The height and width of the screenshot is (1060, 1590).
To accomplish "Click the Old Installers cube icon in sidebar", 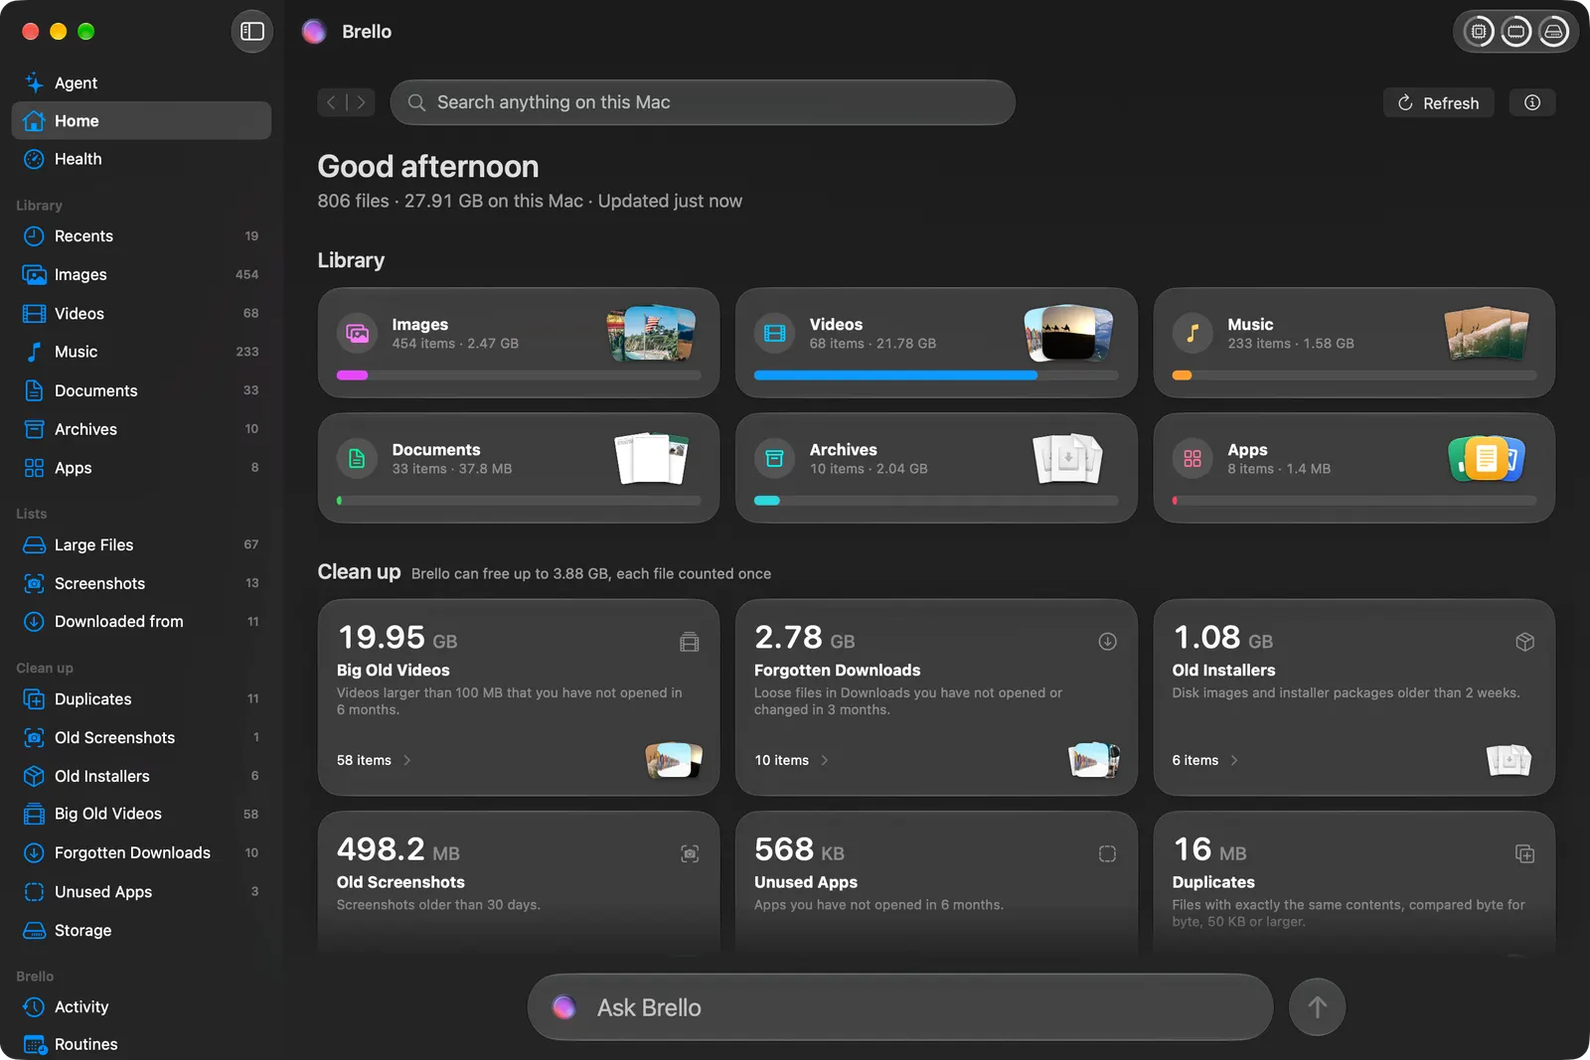I will [x=34, y=776].
